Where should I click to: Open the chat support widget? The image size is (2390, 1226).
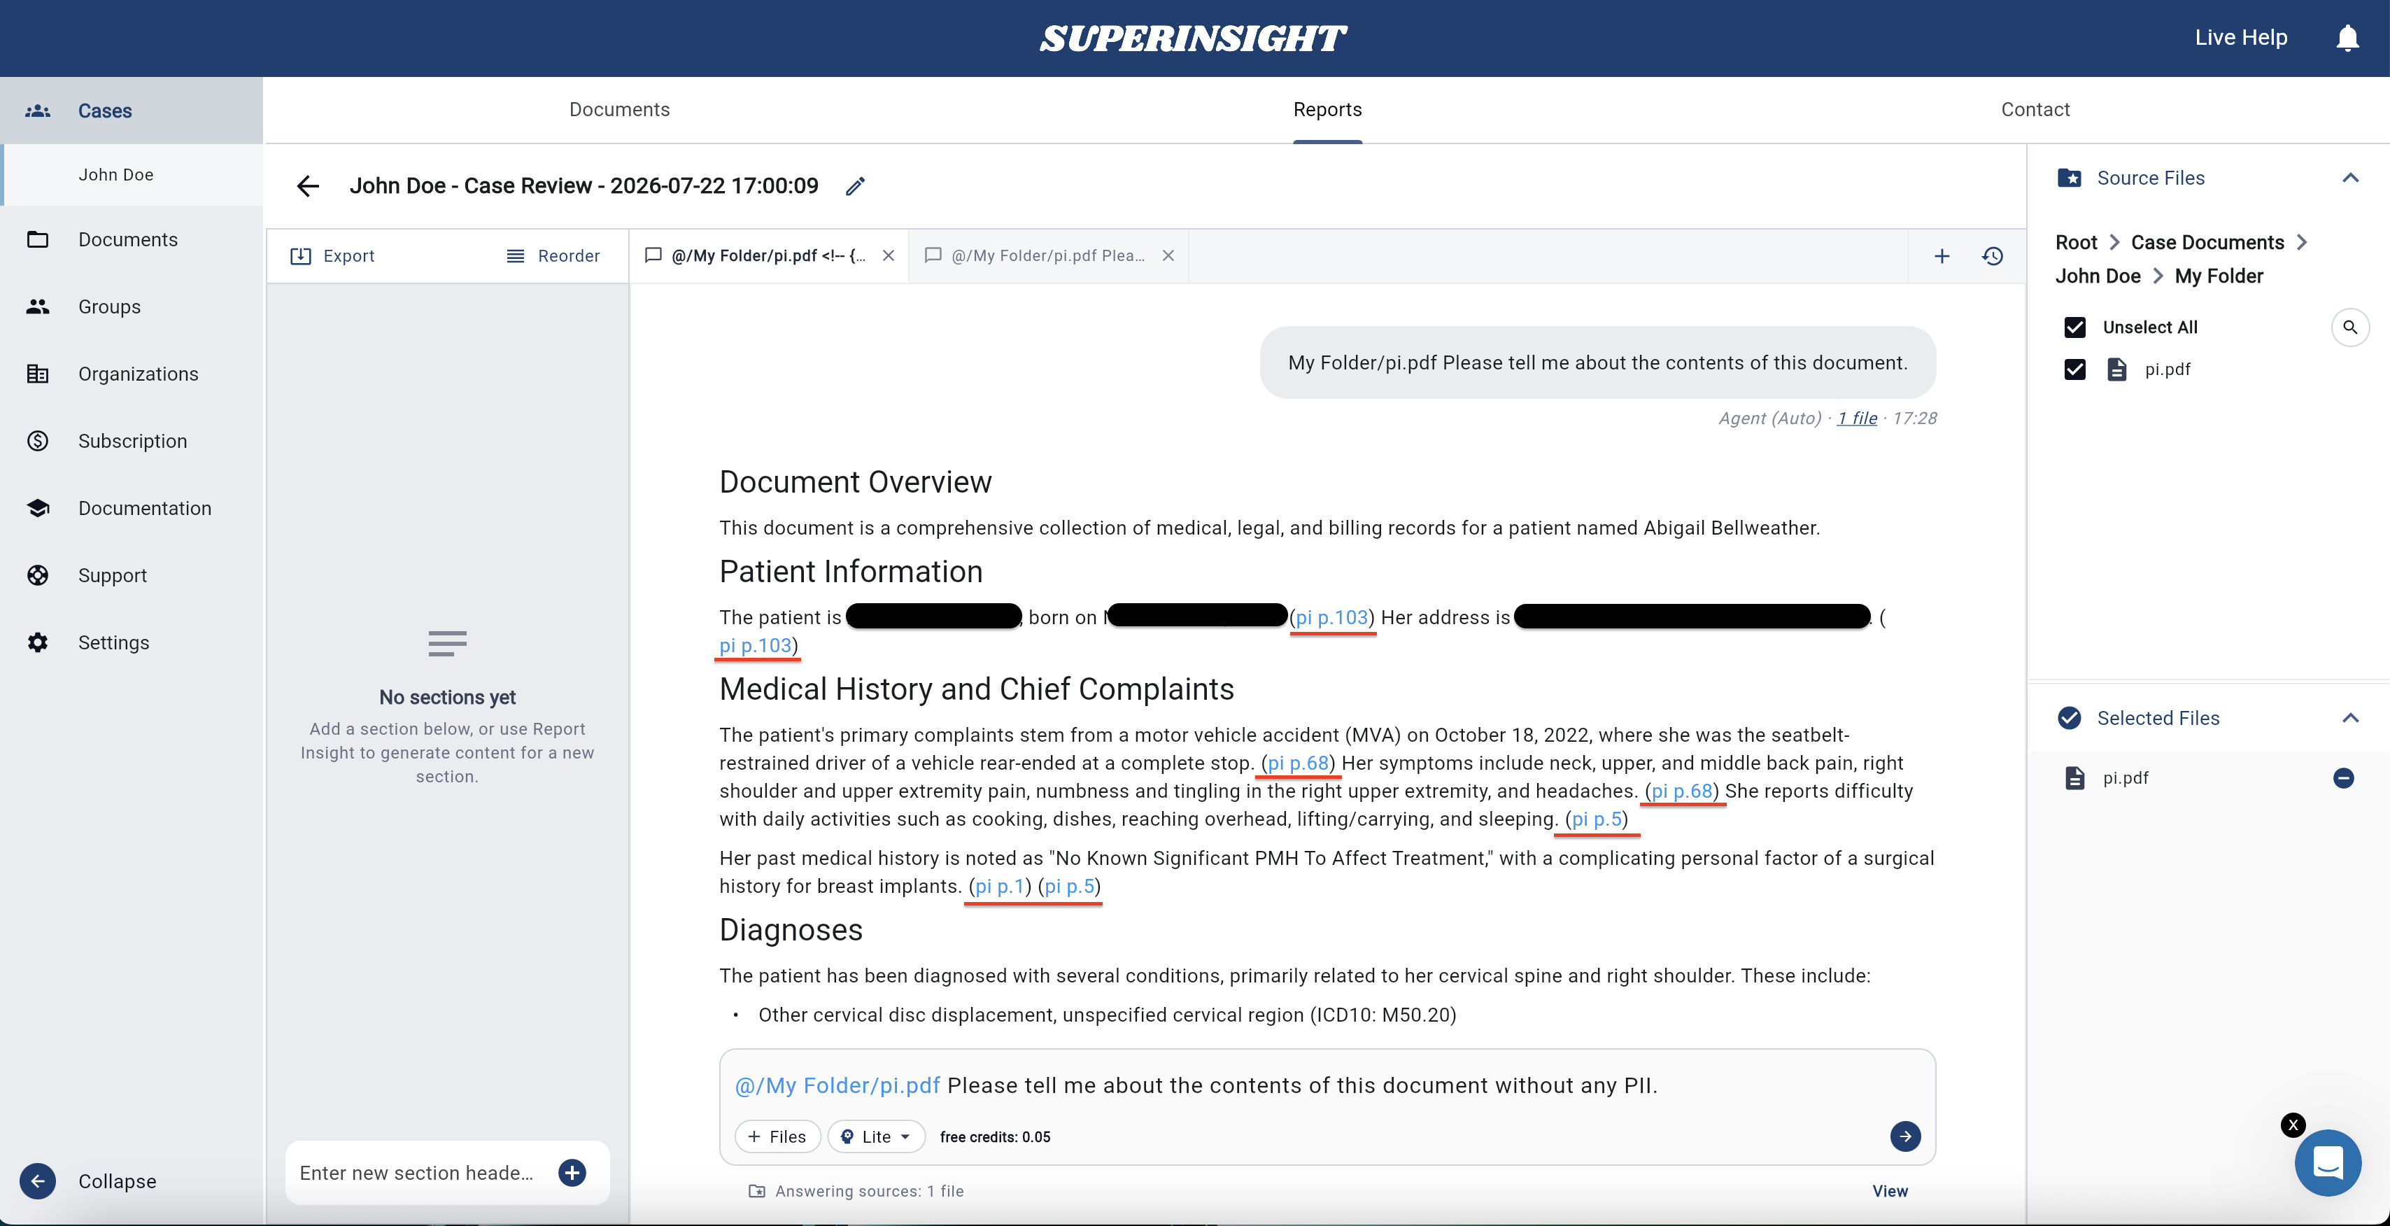click(2328, 1163)
